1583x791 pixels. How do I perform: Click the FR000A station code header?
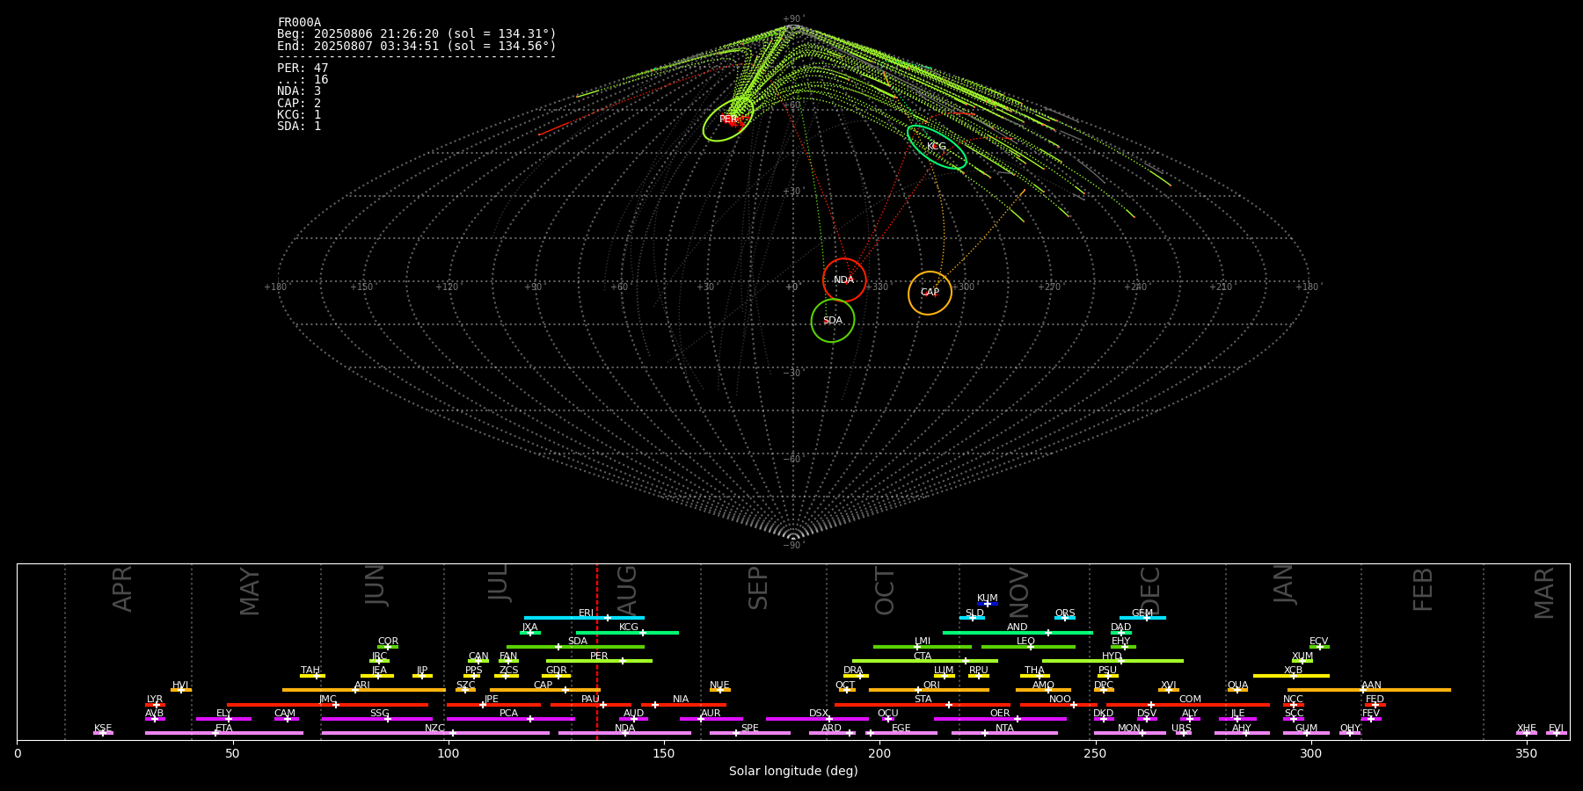coord(299,23)
